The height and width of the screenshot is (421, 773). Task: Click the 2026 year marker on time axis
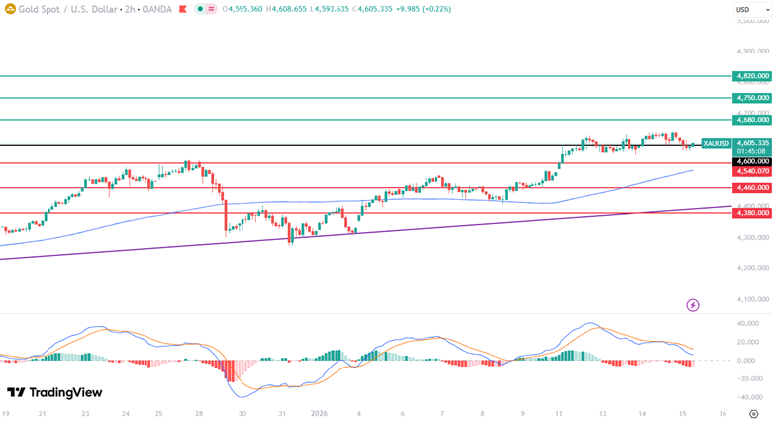click(320, 413)
